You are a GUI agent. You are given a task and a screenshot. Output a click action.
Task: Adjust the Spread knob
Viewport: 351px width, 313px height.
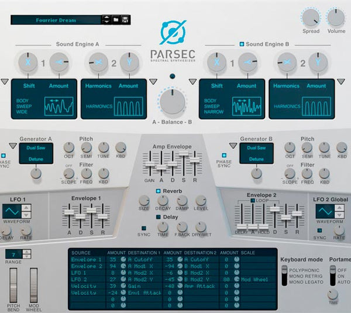[311, 17]
